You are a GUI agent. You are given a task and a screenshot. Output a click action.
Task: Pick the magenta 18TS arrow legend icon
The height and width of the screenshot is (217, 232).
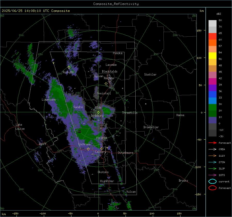coord(212,175)
